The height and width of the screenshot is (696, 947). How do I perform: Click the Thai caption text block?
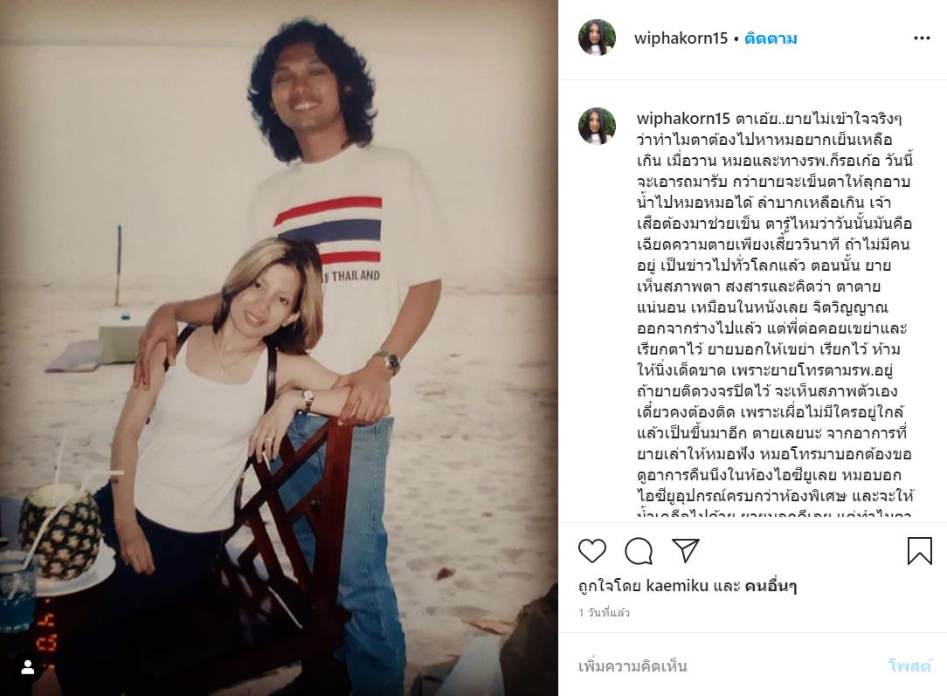click(774, 316)
